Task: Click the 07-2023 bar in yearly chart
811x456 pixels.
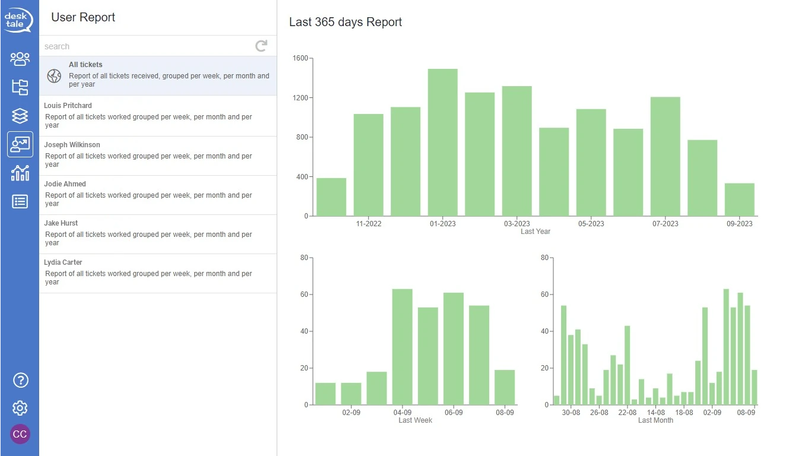Action: [x=666, y=157]
